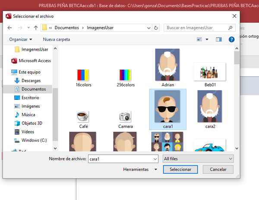This screenshot has width=259, height=200.
Task: Open Descargas in the navigation pane
Action: (30, 80)
